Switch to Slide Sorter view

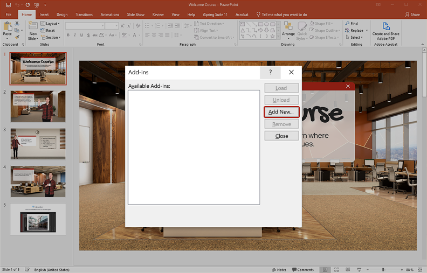point(336,269)
